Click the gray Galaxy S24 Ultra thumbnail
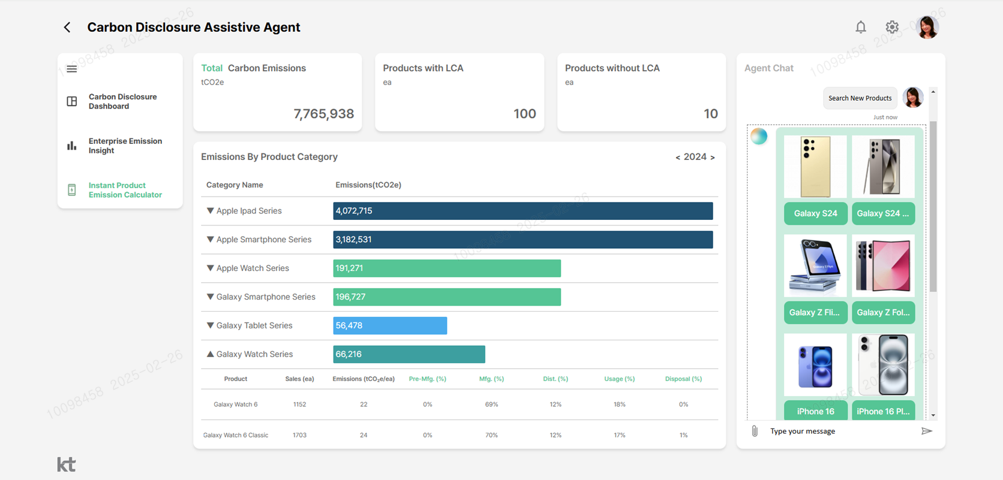This screenshot has height=480, width=1003. tap(883, 167)
